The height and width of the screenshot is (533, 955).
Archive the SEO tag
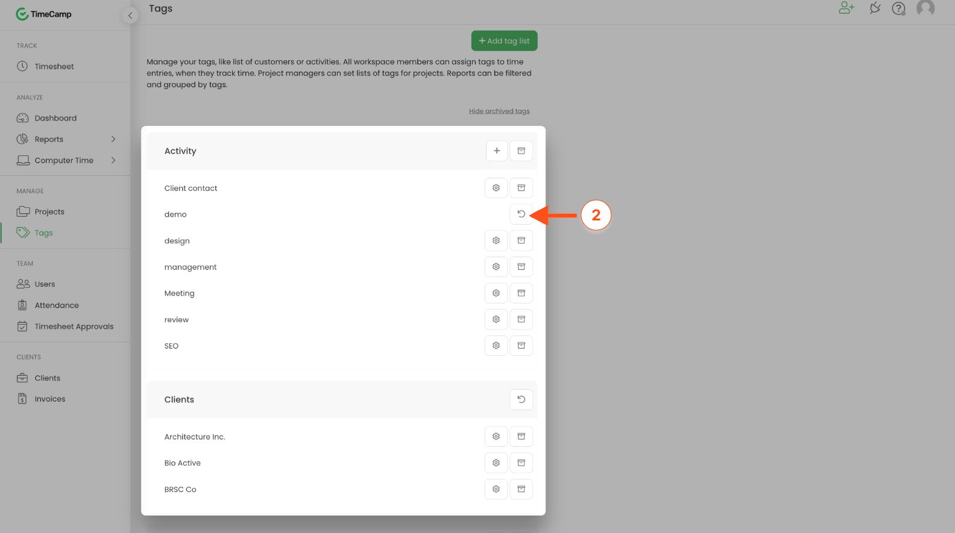pos(521,346)
